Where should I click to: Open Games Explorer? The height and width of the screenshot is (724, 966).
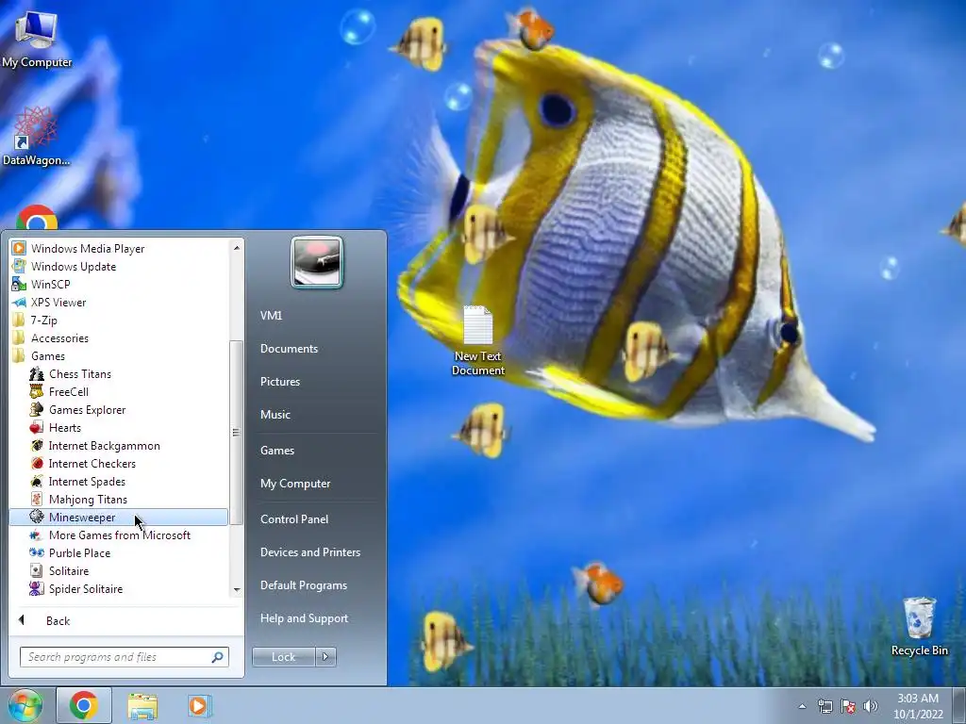point(119,409)
